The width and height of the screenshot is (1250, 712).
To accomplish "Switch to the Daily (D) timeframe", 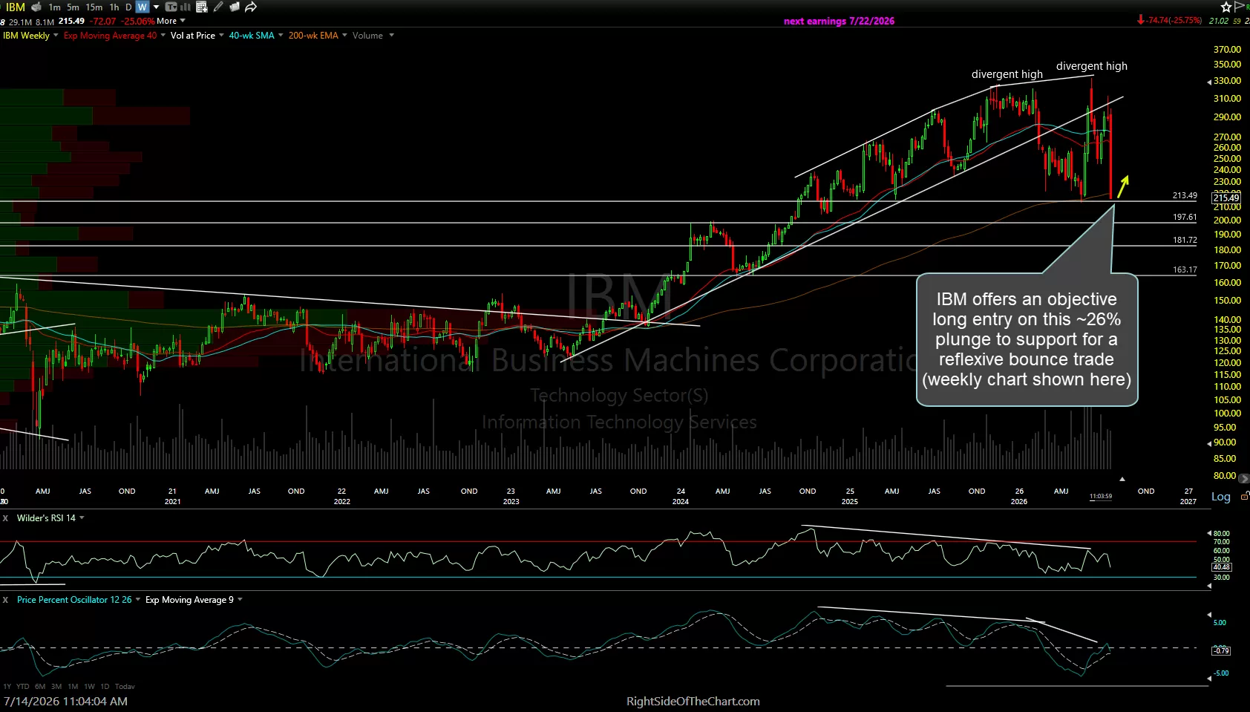I will pos(128,7).
